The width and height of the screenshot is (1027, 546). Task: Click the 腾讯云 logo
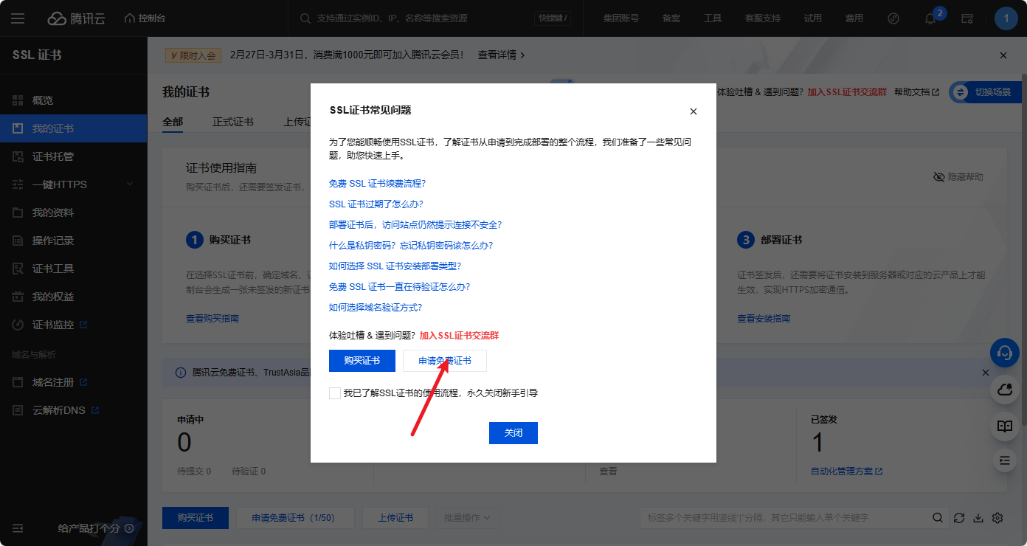click(77, 18)
